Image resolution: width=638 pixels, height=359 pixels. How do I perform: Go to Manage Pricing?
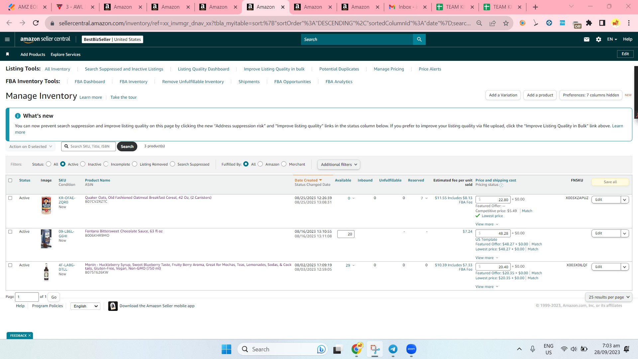389,69
